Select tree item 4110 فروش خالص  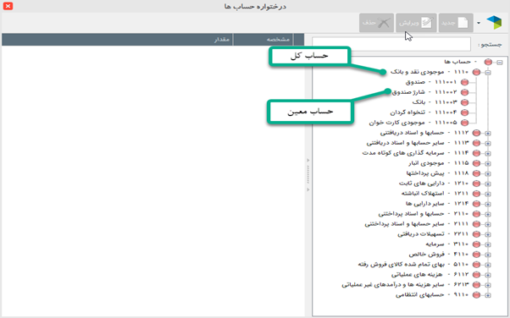[x=439, y=254]
